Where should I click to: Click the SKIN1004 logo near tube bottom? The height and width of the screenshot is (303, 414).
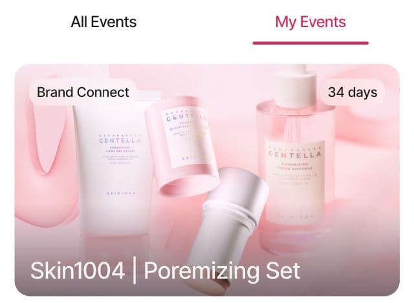(121, 193)
